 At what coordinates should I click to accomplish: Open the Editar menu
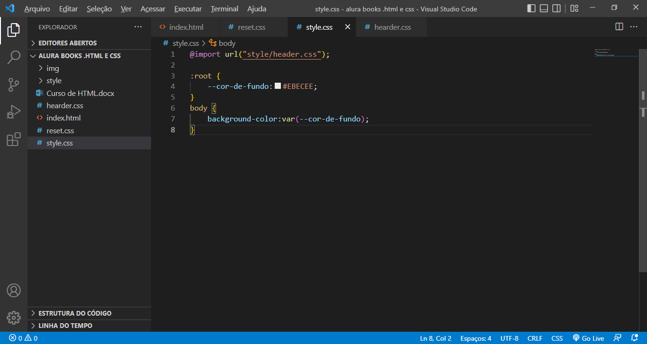(69, 9)
